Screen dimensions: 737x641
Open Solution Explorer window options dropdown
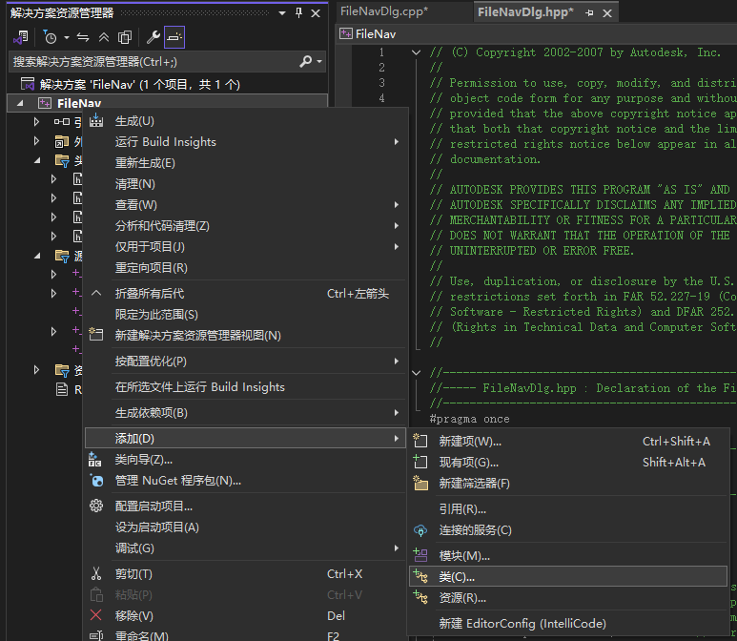click(282, 12)
